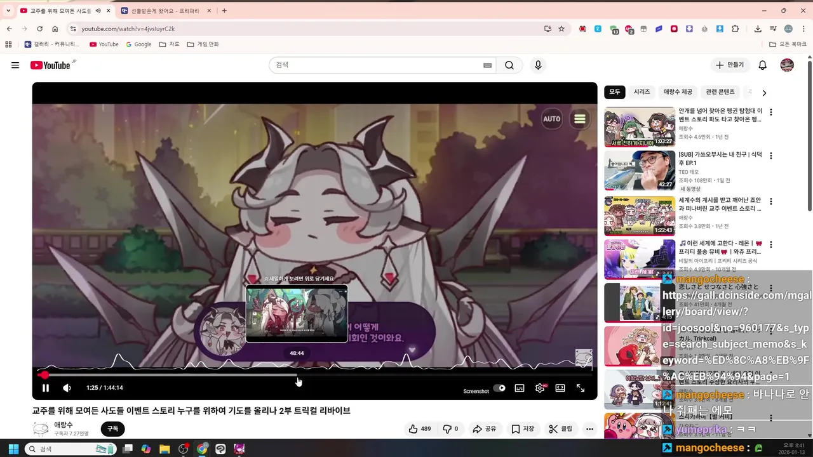The width and height of the screenshot is (813, 457).
Task: Open video player settings gear
Action: coord(540,388)
